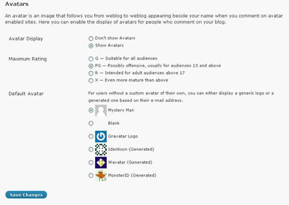Set maximum rating to R adult audiences

click(x=91, y=73)
